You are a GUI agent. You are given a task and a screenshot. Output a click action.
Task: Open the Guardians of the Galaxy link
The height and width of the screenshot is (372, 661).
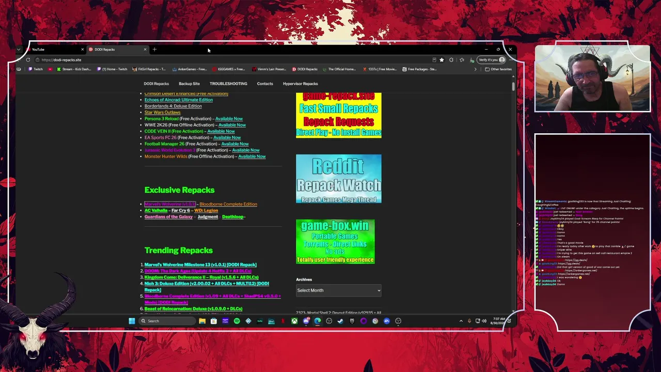pyautogui.click(x=168, y=217)
